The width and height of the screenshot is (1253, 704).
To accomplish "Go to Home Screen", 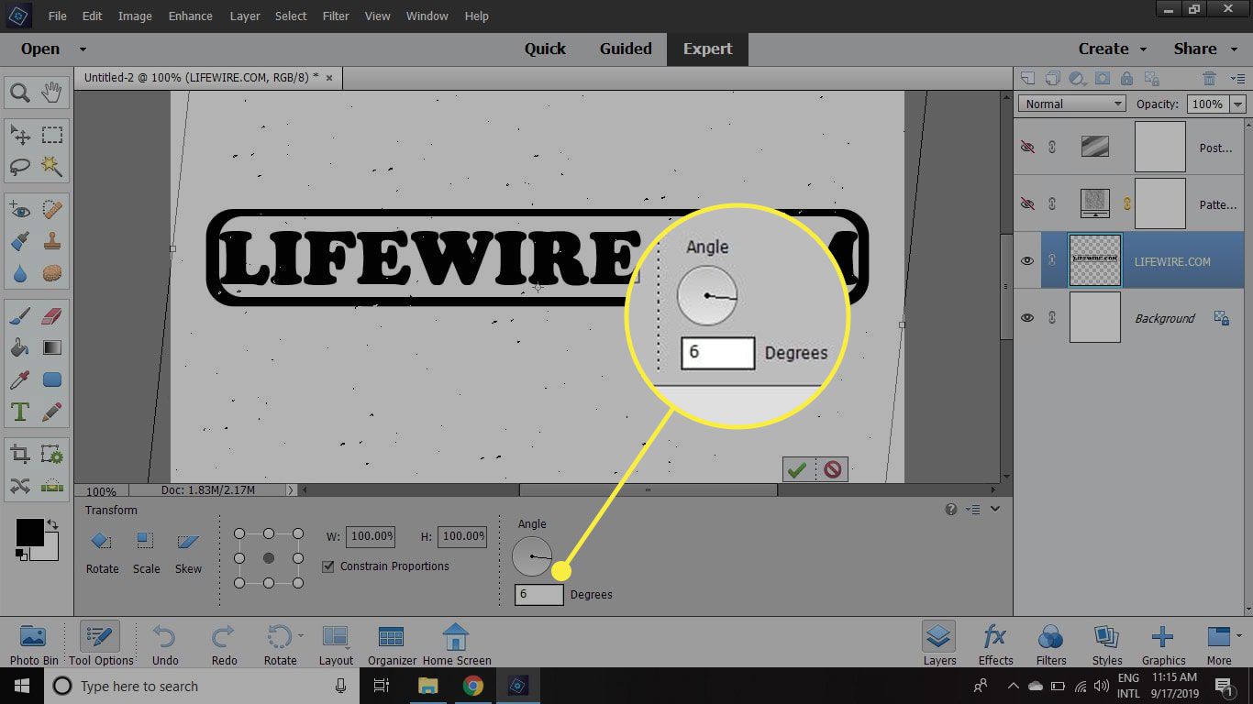I will tap(457, 645).
